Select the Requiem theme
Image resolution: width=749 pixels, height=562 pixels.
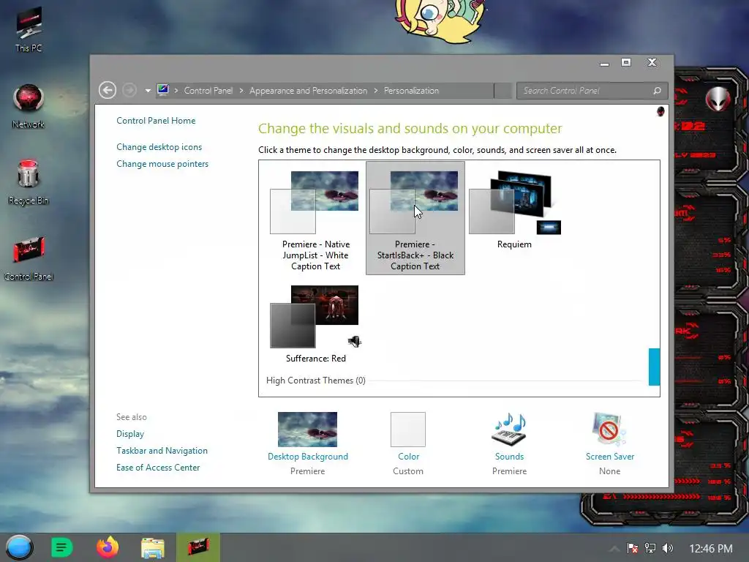coord(514,210)
